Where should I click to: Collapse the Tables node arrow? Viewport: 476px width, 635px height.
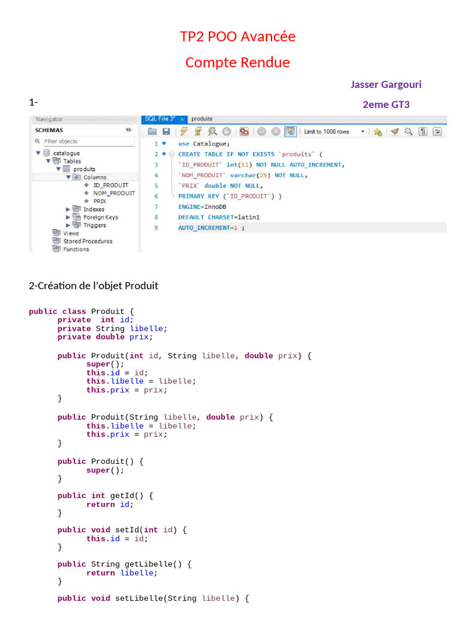(x=48, y=161)
